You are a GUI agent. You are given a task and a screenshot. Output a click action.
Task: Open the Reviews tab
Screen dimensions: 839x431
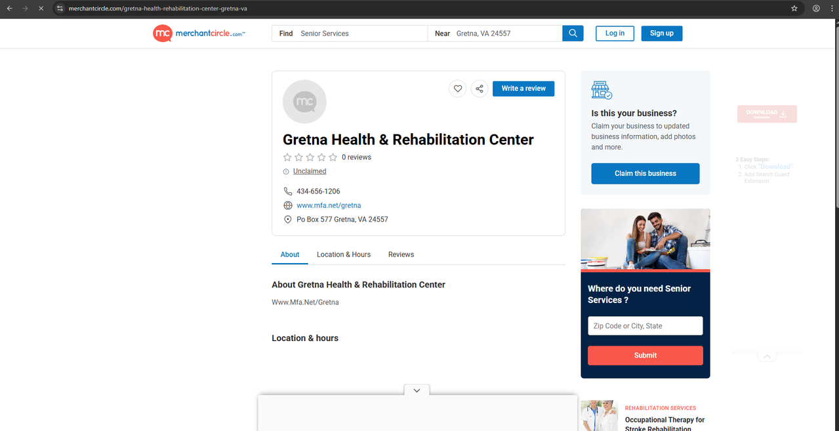401,255
